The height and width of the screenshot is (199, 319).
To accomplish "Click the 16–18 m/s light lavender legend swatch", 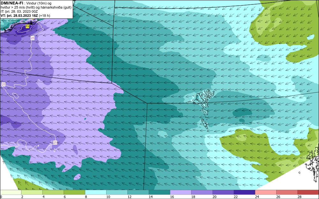I will click(x=181, y=192).
